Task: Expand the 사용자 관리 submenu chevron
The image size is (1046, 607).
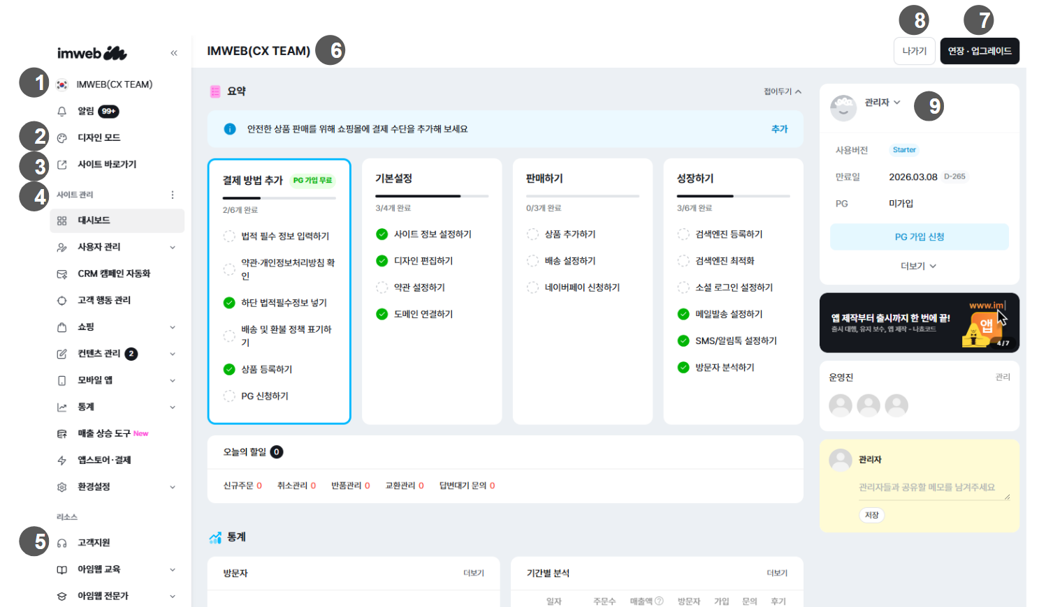Action: click(x=173, y=248)
